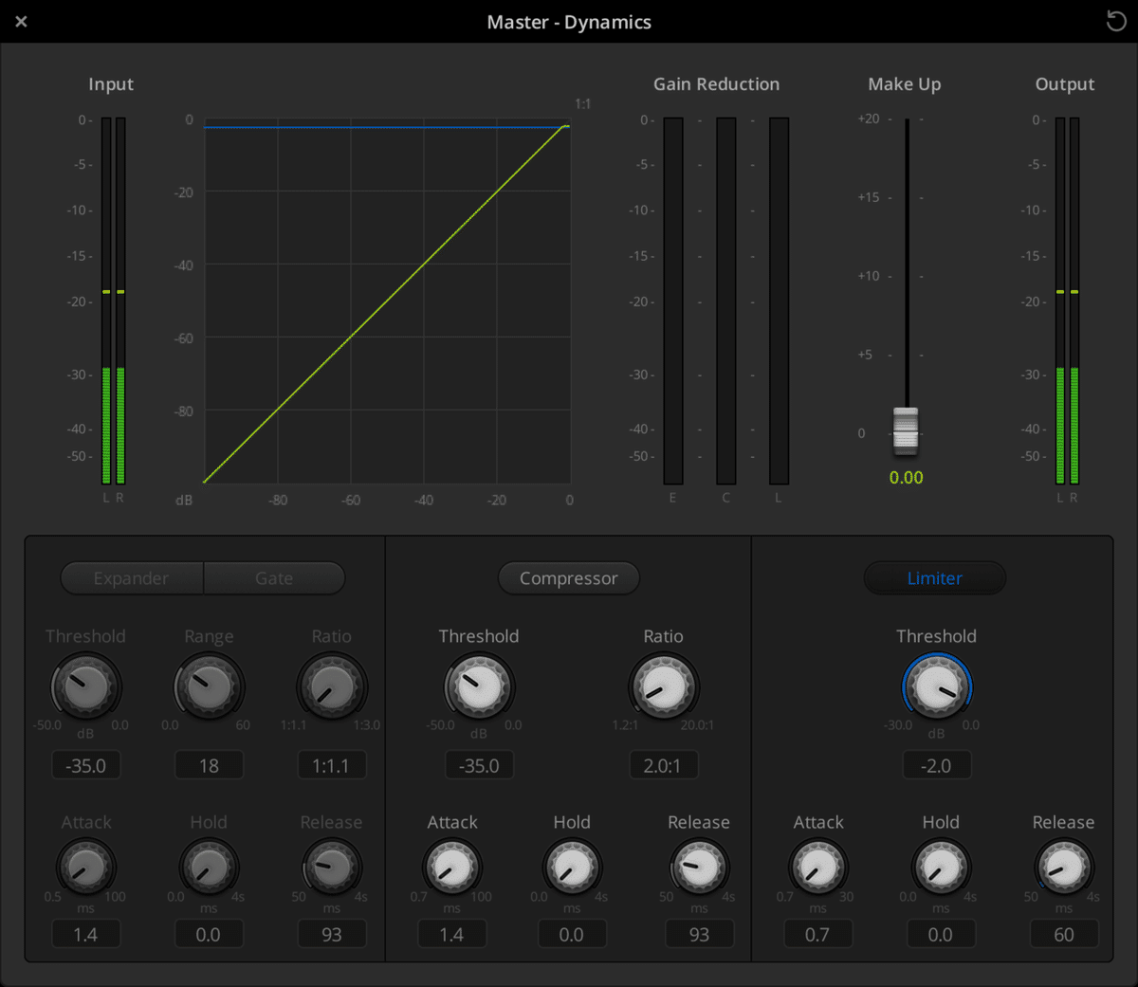Click the Gain Reduction heading
The height and width of the screenshot is (987, 1138).
pyautogui.click(x=716, y=84)
